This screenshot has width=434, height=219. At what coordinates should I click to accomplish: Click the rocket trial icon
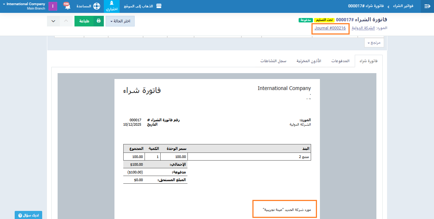pos(112,3)
